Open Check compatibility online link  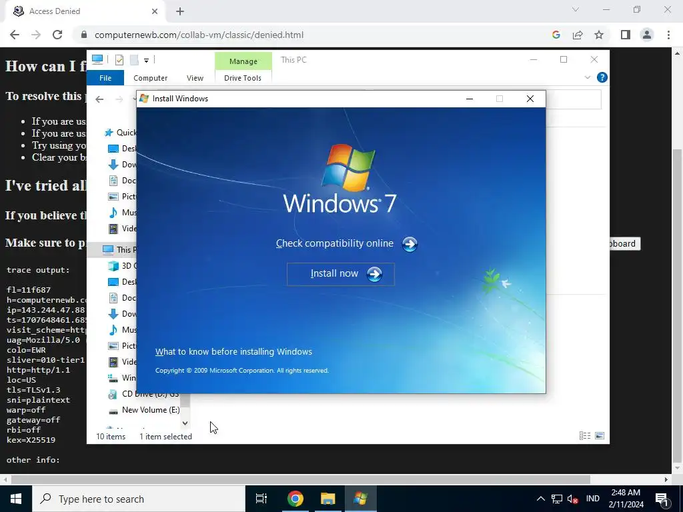coord(335,243)
